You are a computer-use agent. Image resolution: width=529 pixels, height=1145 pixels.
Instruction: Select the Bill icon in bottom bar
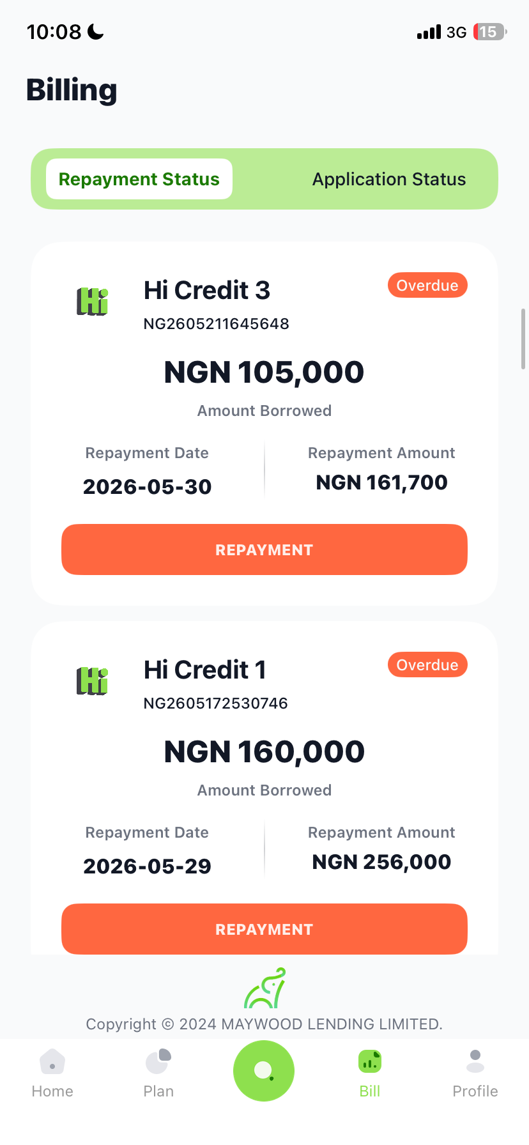[x=370, y=1062]
